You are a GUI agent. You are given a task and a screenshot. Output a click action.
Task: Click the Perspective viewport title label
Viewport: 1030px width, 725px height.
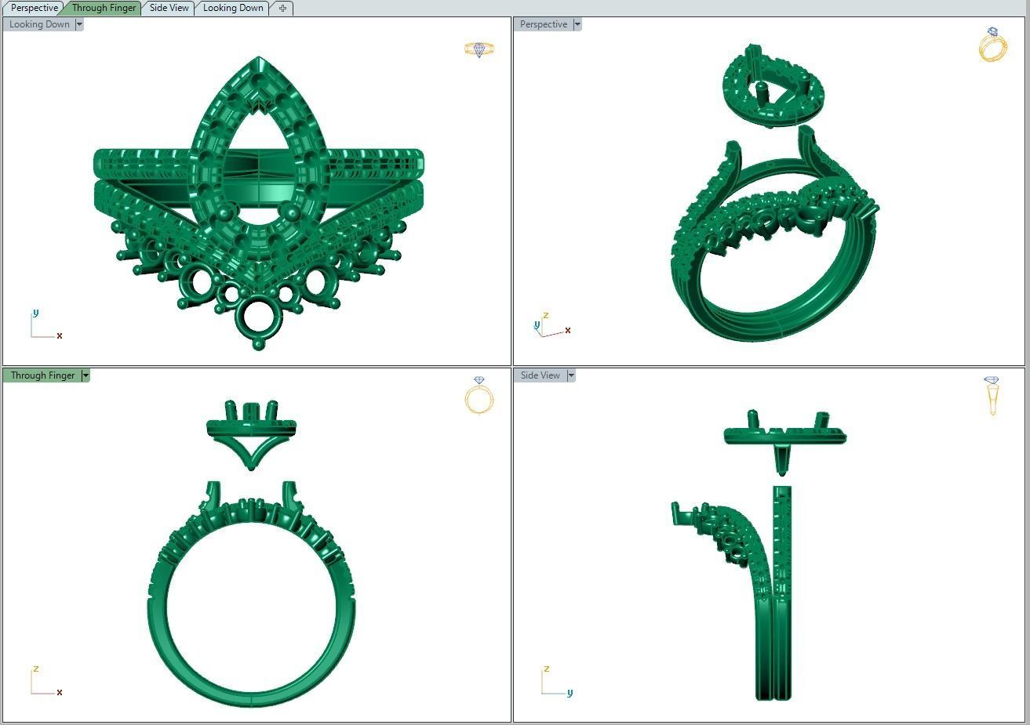(543, 24)
